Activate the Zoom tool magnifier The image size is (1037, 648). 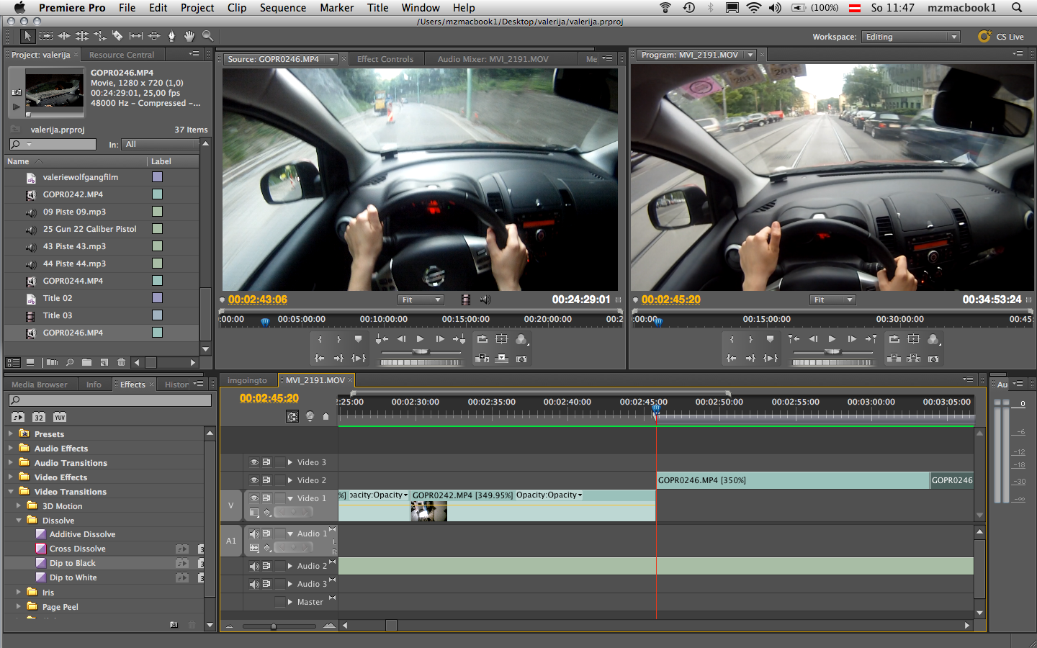[207, 35]
